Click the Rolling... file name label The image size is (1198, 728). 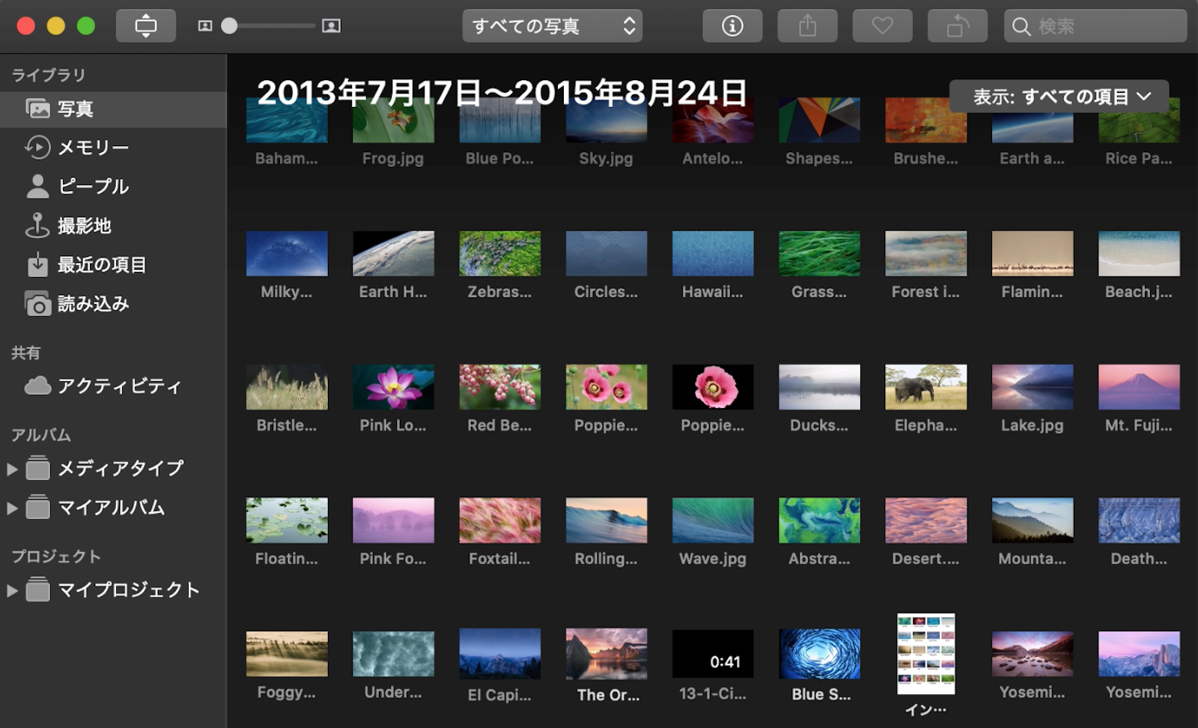(x=606, y=559)
